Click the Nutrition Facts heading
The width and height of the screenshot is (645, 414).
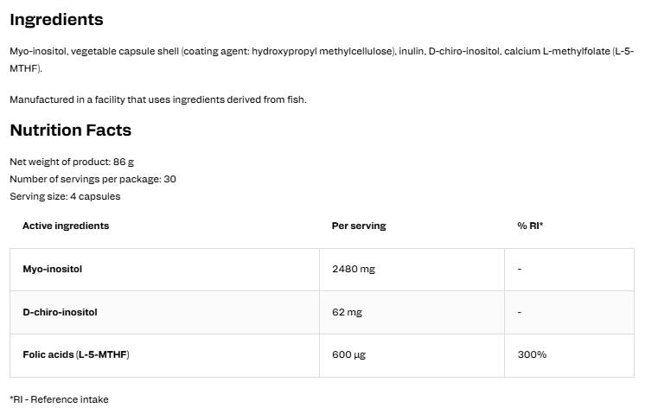point(70,131)
